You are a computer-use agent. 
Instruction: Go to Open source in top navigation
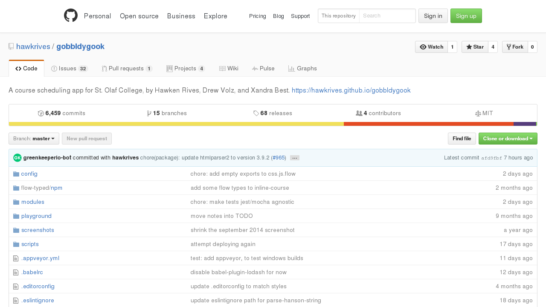[x=139, y=16]
